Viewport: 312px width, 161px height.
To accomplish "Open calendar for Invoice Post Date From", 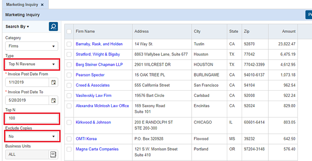I will (53, 82).
